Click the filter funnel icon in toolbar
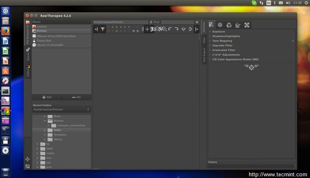Screen dimensions: 310x178 click(103, 29)
